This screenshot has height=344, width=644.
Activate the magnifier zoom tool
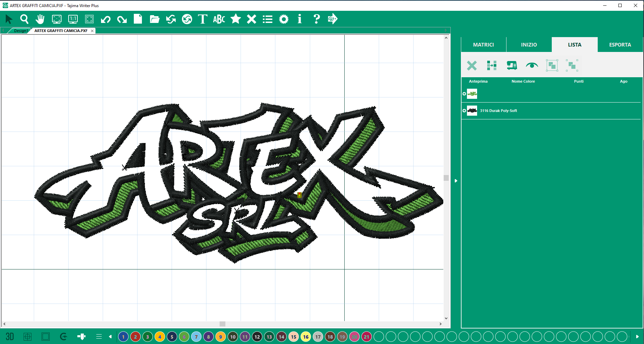pyautogui.click(x=24, y=19)
